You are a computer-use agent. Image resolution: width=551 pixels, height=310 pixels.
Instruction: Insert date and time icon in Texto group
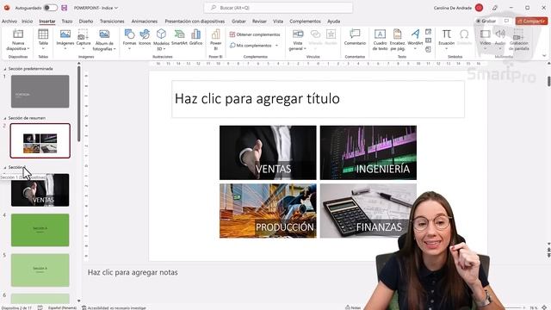coord(429,32)
